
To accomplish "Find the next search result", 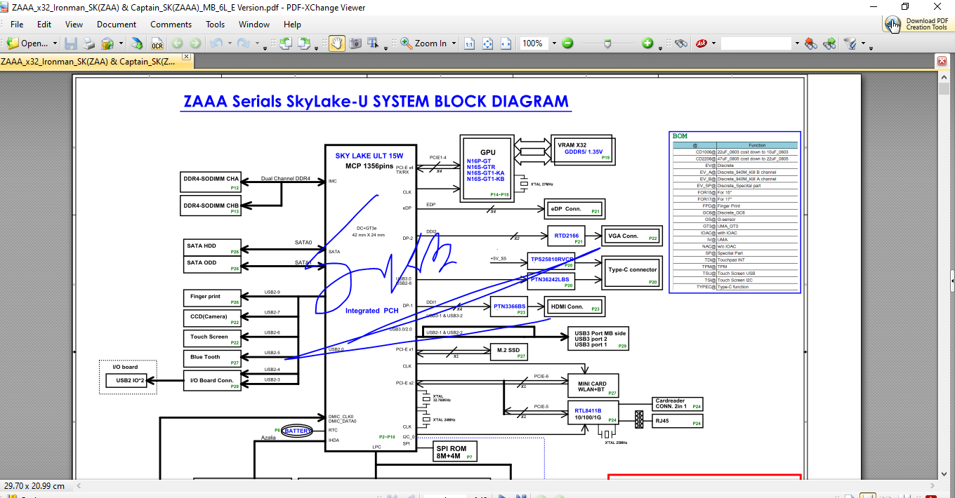I will tap(829, 43).
